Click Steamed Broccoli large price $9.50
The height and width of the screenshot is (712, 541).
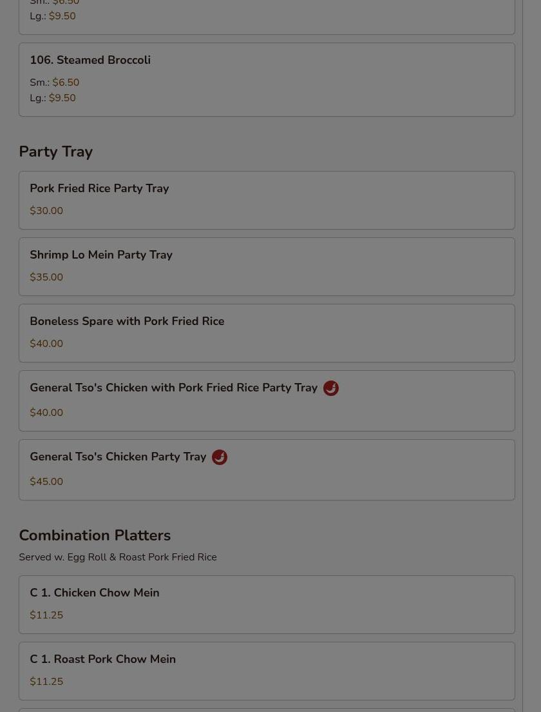pos(62,98)
